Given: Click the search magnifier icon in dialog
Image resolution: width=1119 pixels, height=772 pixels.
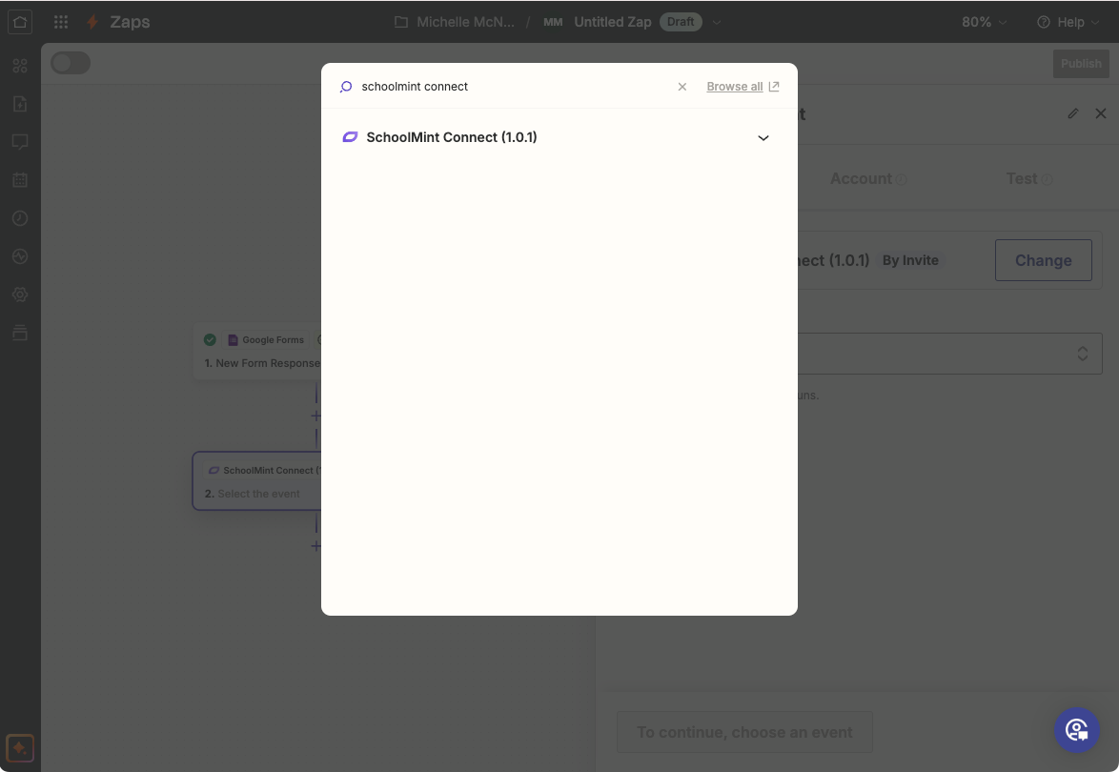Looking at the screenshot, I should coord(346,87).
